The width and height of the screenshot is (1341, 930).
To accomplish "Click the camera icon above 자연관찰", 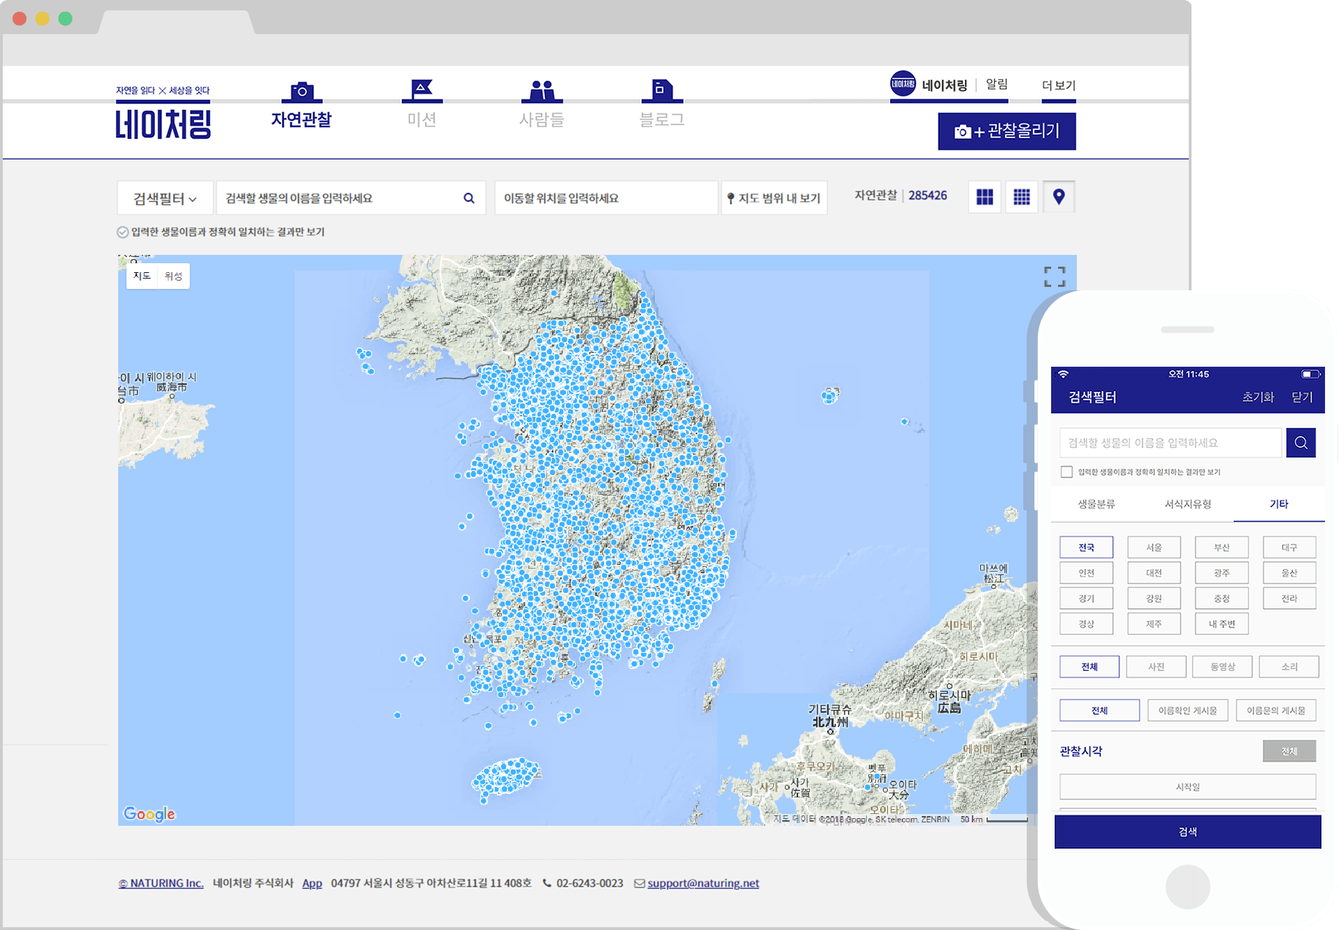I will coord(302,91).
